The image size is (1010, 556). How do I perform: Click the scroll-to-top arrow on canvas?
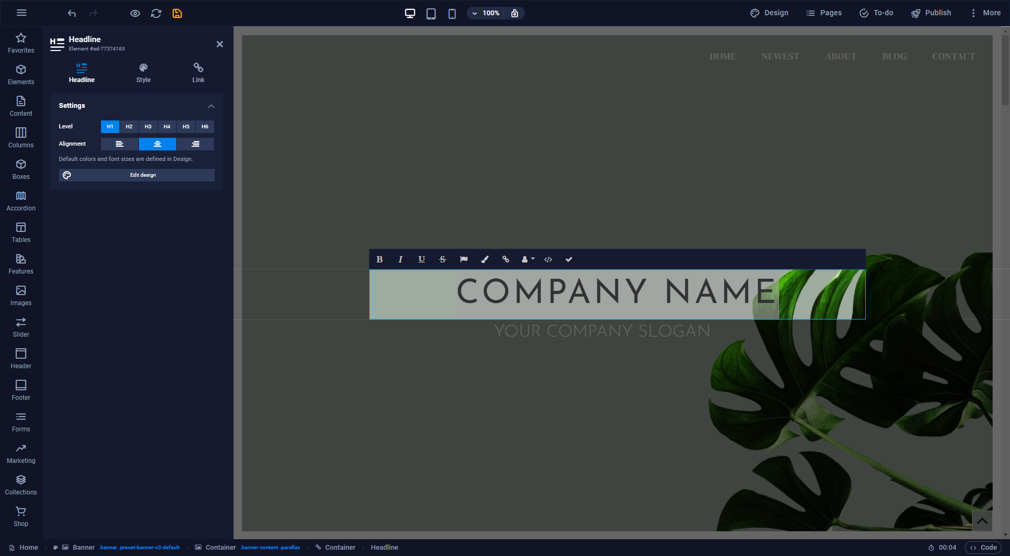[982, 521]
